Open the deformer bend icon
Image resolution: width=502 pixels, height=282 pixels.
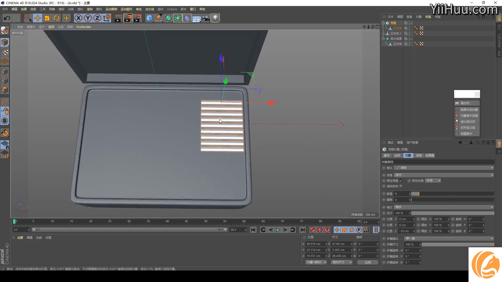pyautogui.click(x=187, y=18)
